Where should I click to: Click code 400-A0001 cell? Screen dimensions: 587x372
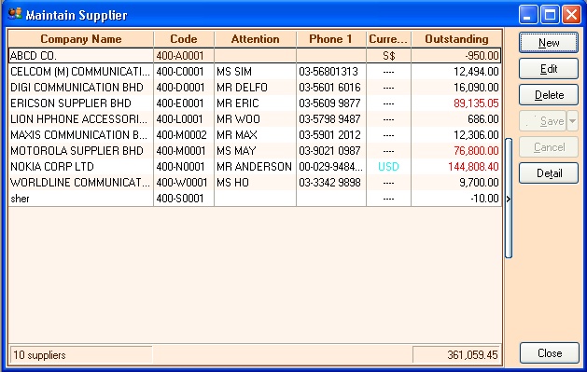click(184, 56)
